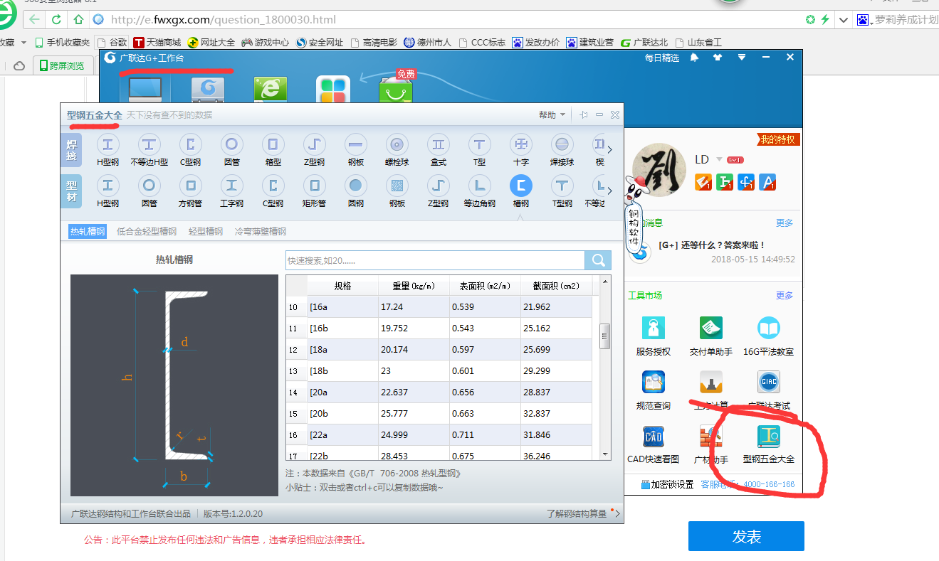Pick the 盒式 section icon
The height and width of the screenshot is (561, 939).
439,145
